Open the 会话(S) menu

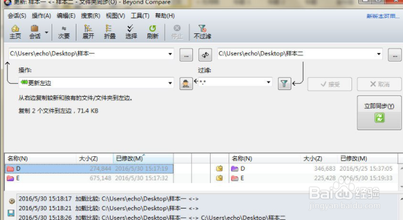click(x=17, y=16)
